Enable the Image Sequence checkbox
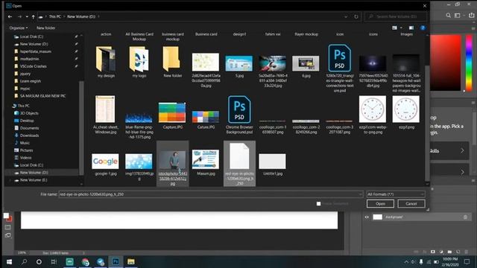Screen dimensions: 477x268 [318, 203]
